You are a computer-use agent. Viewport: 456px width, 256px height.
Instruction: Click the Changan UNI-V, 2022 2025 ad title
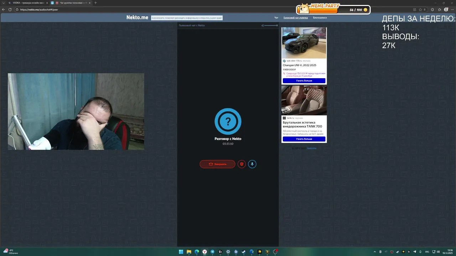(300, 65)
